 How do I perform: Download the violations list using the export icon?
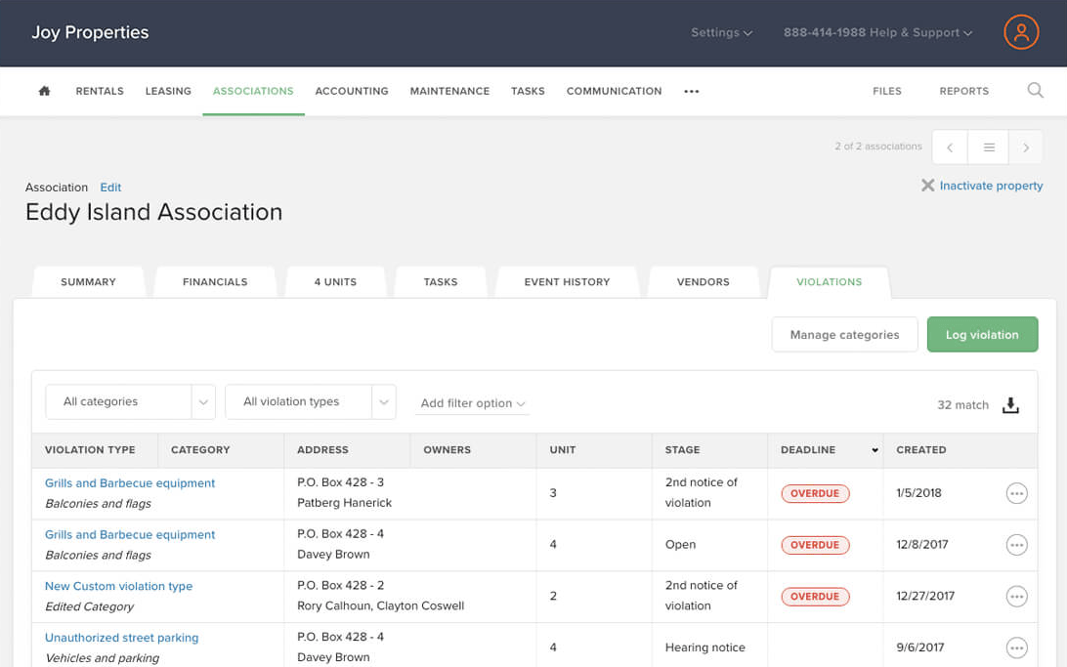pos(1011,404)
